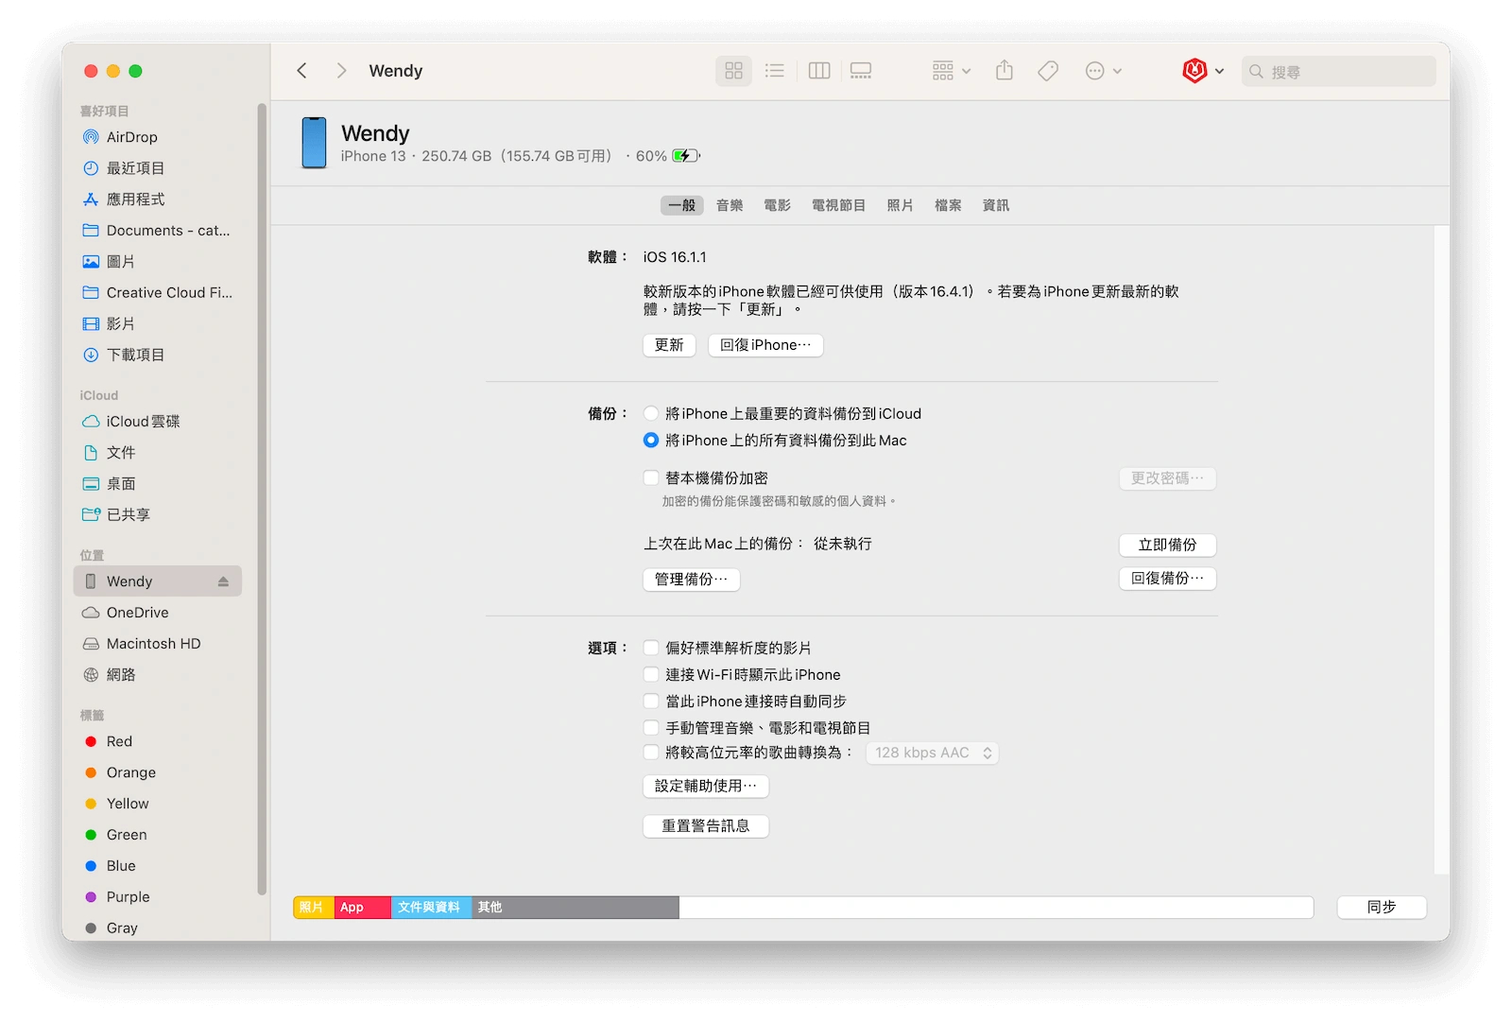Open the Tags toolbar icon
This screenshot has width=1512, height=1023.
[x=1047, y=71]
